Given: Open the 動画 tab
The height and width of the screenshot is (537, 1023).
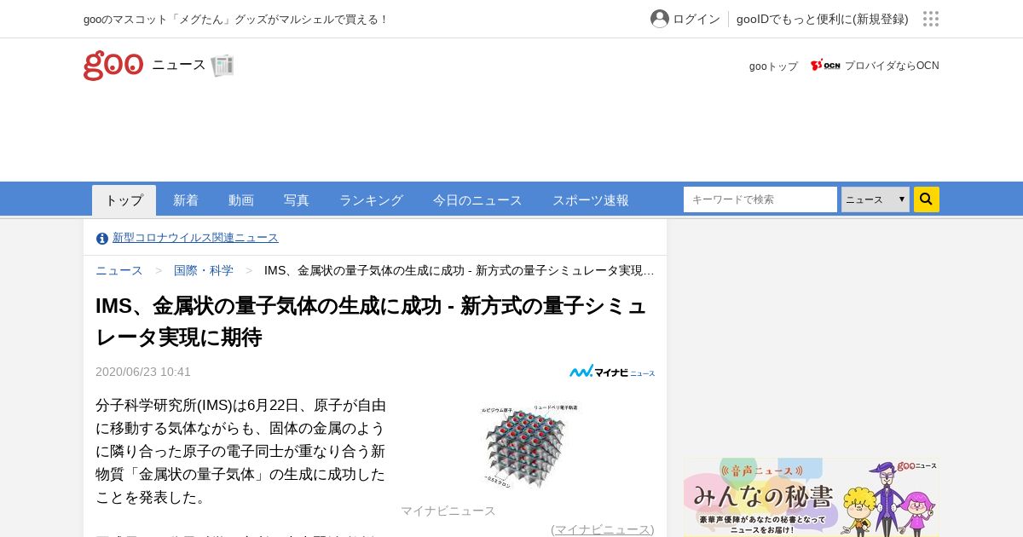Looking at the screenshot, I should pos(241,200).
